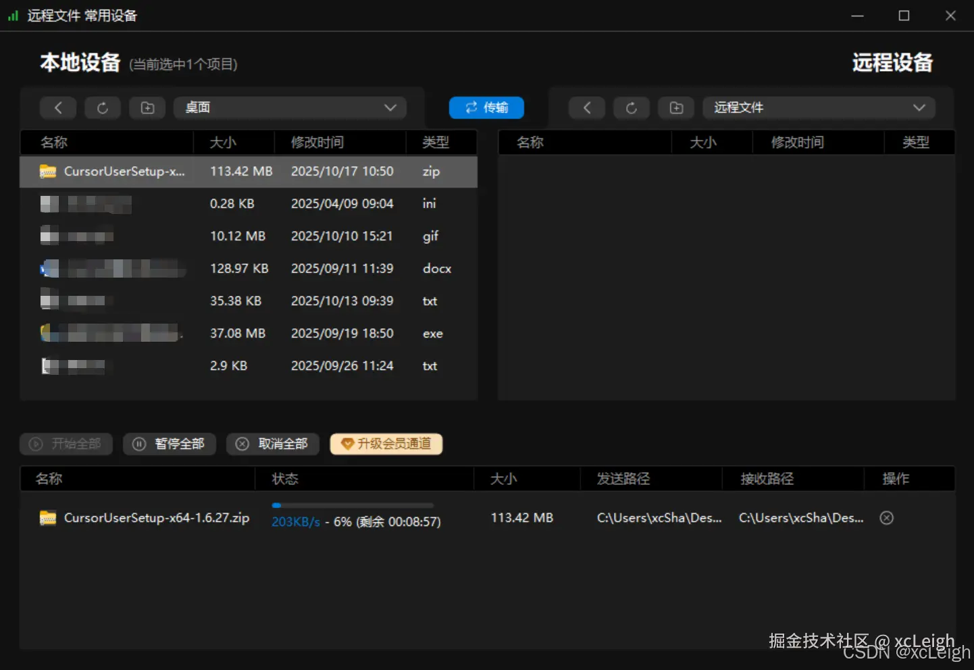Click the transfer progress bar
The height and width of the screenshot is (670, 974).
pos(353,505)
